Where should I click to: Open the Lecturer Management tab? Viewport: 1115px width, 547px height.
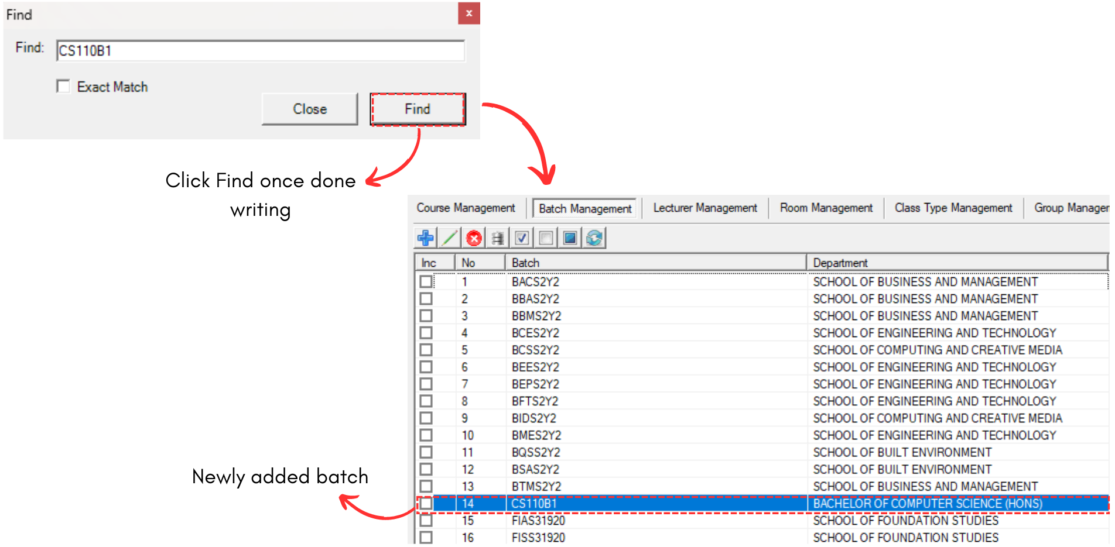705,208
